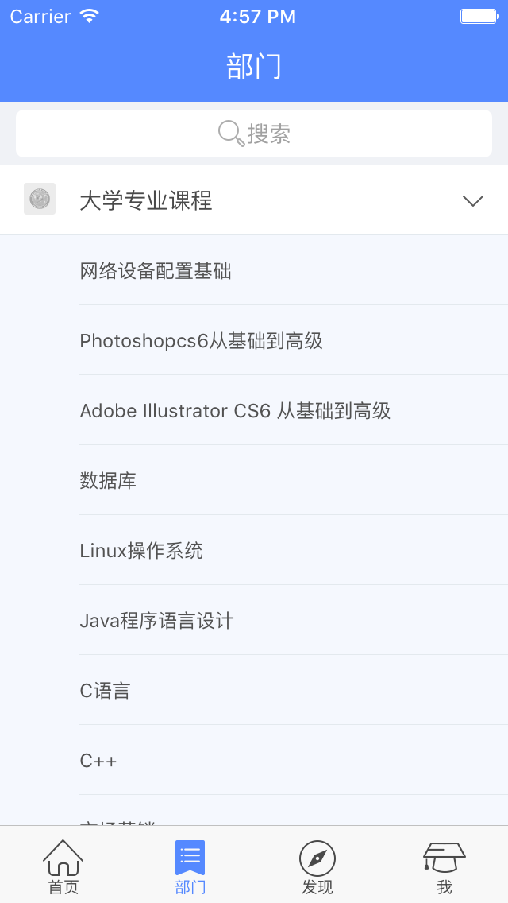Open the C语言 course entry
Image resolution: width=508 pixels, height=903 pixels.
(x=105, y=691)
